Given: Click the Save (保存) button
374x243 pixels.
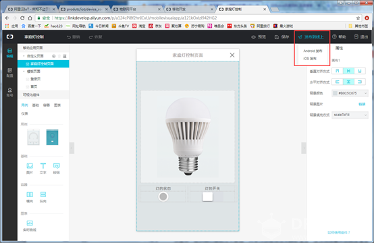Looking at the screenshot, I should click(282, 37).
